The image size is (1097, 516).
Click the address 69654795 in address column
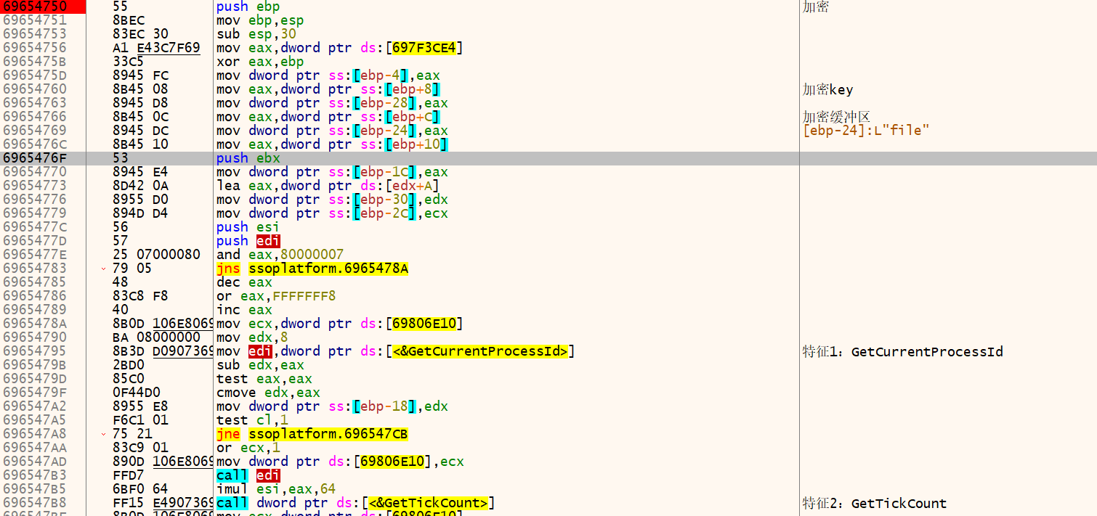tap(34, 351)
